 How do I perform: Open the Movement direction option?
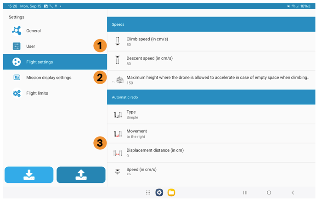(x=137, y=134)
